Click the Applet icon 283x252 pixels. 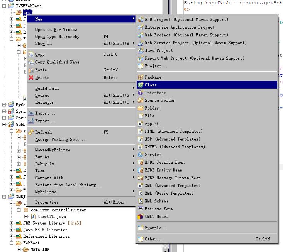click(141, 124)
